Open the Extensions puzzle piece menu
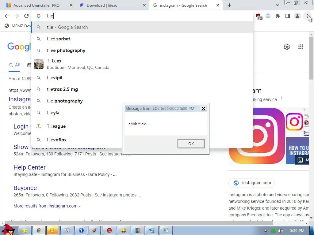The image size is (314, 235). [278, 16]
